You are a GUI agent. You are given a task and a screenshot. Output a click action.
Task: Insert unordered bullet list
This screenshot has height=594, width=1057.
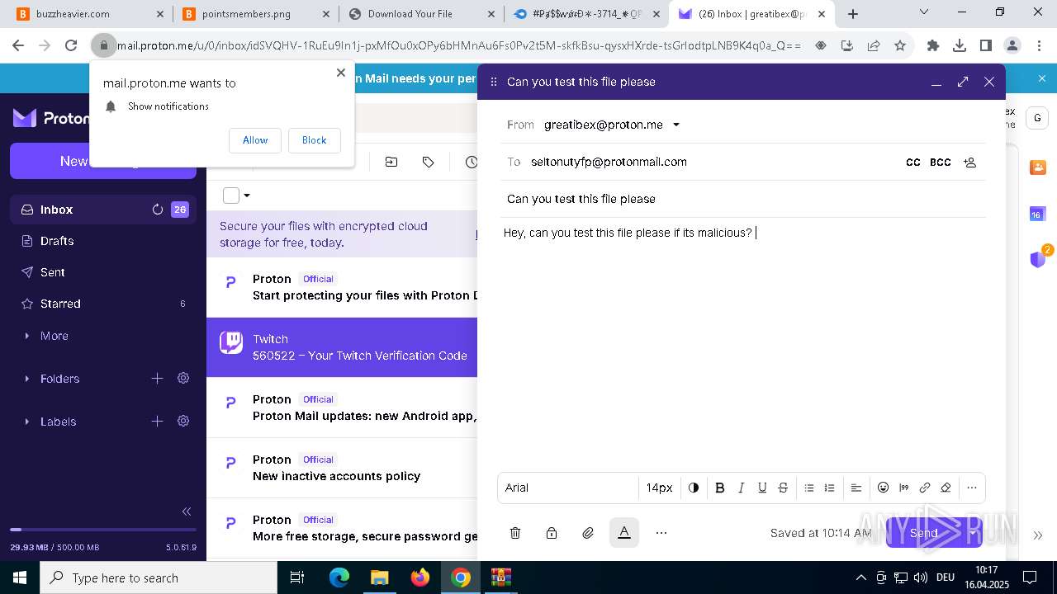(x=809, y=488)
